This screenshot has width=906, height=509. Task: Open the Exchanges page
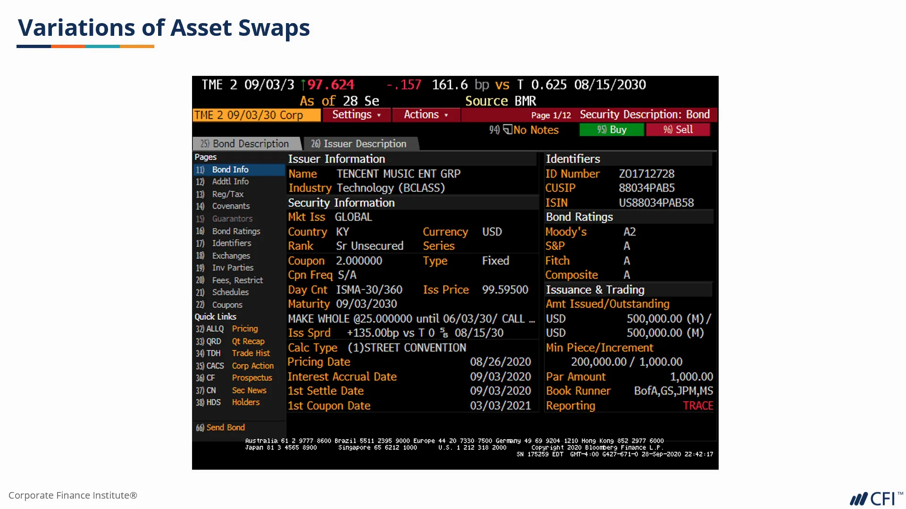[231, 256]
